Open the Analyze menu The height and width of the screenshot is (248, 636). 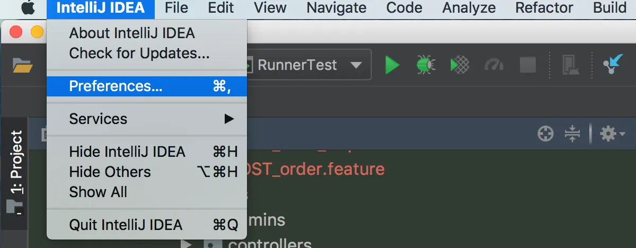point(469,8)
